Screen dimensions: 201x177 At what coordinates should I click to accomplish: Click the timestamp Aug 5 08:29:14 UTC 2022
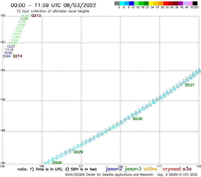[177, 175]
